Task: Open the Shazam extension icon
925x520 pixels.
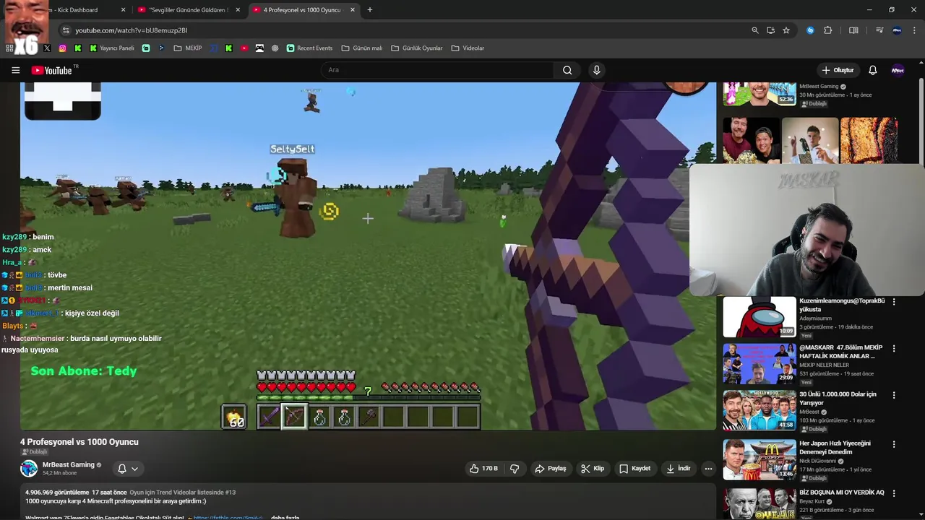Action: [x=810, y=30]
